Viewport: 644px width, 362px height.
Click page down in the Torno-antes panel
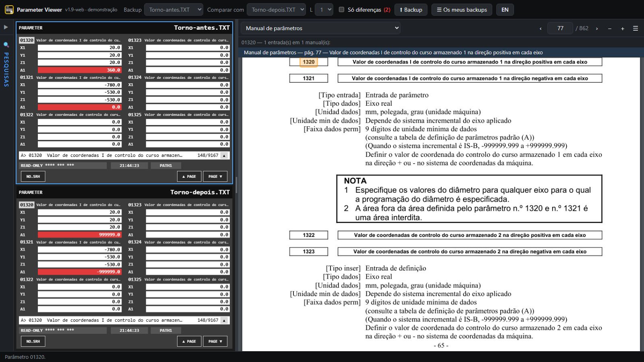[215, 177]
